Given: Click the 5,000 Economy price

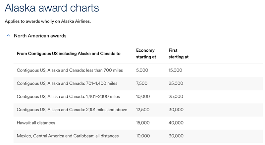Looking at the screenshot, I should click(x=142, y=70).
